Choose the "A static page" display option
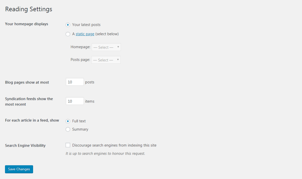 tap(68, 34)
